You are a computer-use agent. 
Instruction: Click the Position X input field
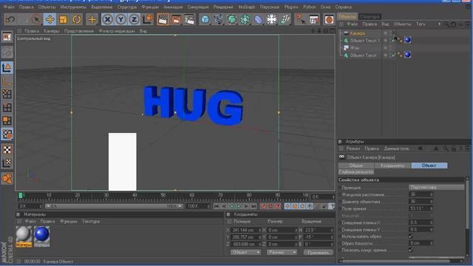click(x=246, y=230)
